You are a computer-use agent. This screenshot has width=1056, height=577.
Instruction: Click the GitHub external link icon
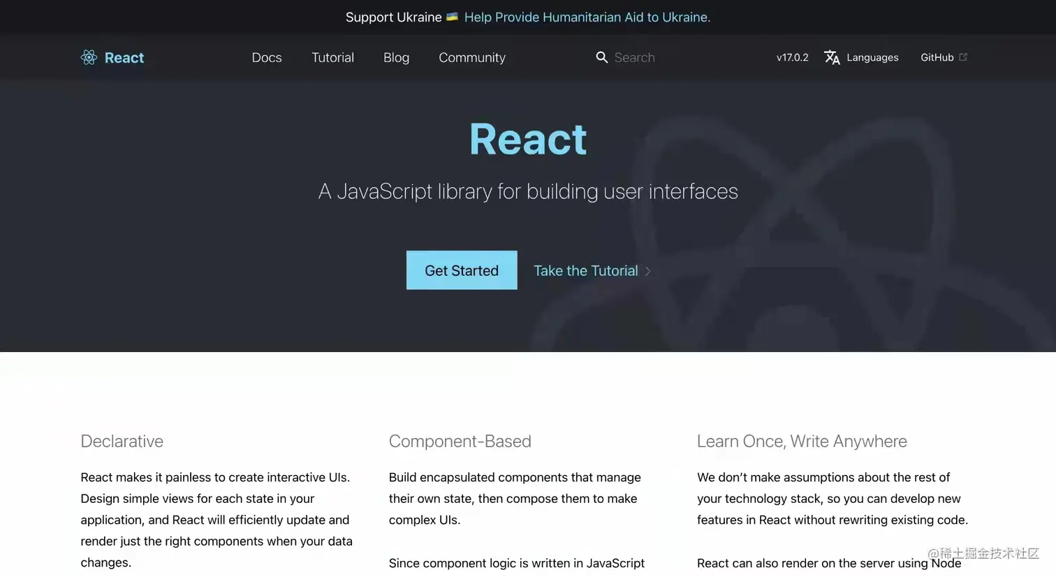tap(963, 57)
